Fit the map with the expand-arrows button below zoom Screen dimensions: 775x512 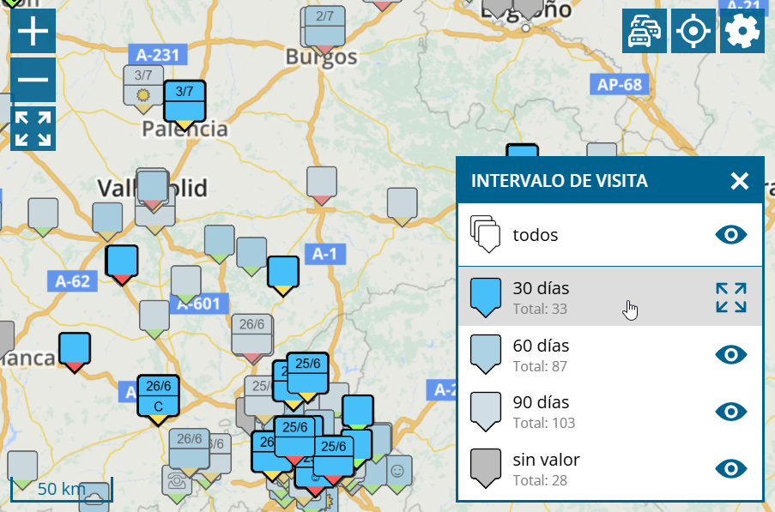[33, 129]
